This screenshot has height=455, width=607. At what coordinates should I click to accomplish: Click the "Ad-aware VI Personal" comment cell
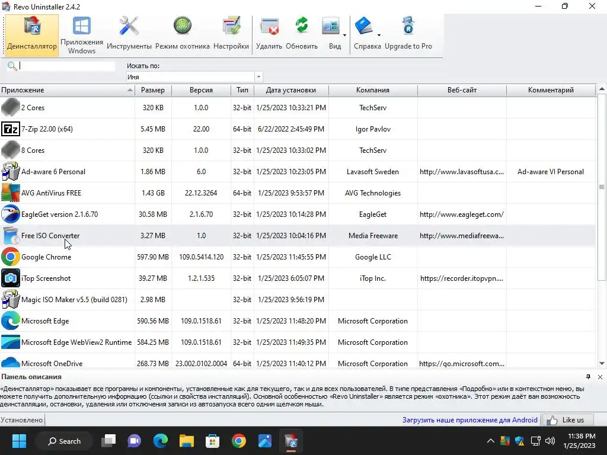551,171
